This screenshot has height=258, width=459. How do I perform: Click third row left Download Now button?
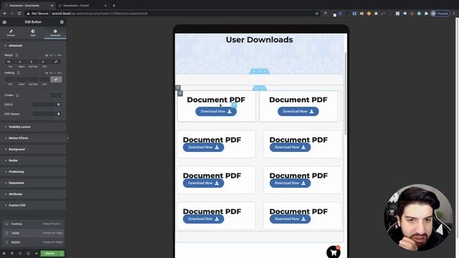tap(204, 183)
